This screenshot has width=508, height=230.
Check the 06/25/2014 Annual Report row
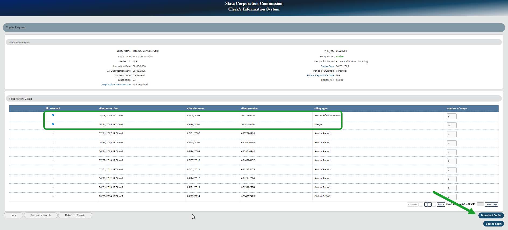[x=53, y=196]
